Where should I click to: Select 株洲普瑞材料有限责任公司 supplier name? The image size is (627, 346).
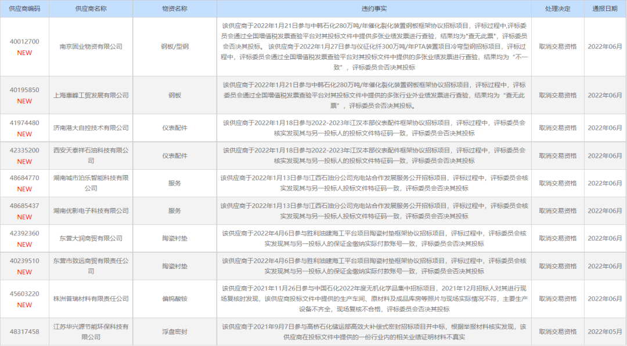[x=91, y=299]
